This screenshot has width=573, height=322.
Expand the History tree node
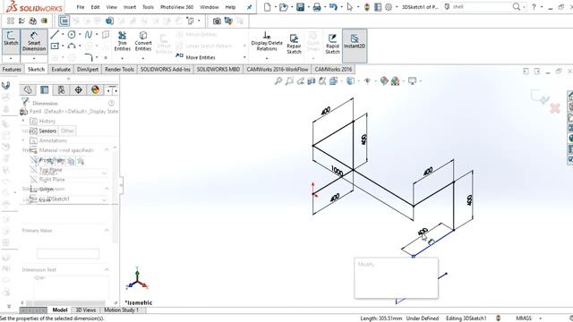pyautogui.click(x=23, y=121)
